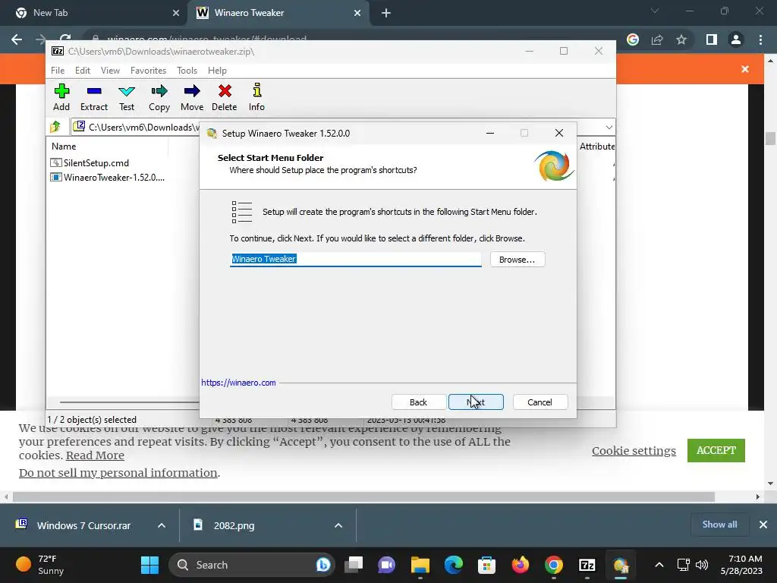777x583 pixels.
Task: Open weather widget showing 72°F Sunny
Action: [x=39, y=565]
